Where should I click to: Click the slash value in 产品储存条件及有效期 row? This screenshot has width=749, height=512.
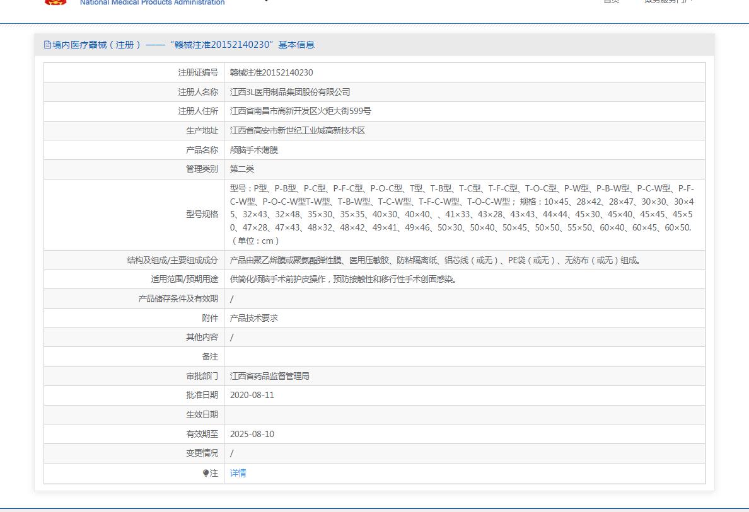pos(231,299)
